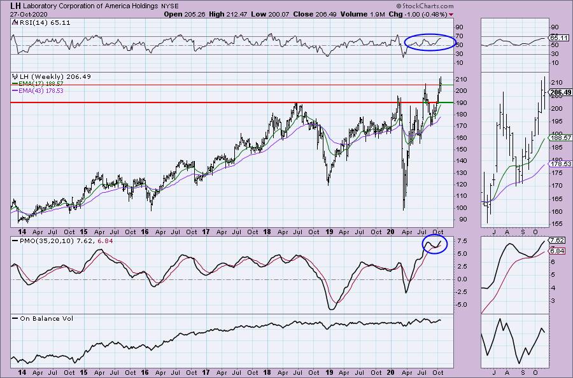
Task: Click the 165 label on the zoomed price axis
Action: coord(556,199)
